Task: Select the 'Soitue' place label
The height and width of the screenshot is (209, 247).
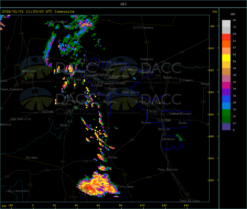Action: pos(146,122)
